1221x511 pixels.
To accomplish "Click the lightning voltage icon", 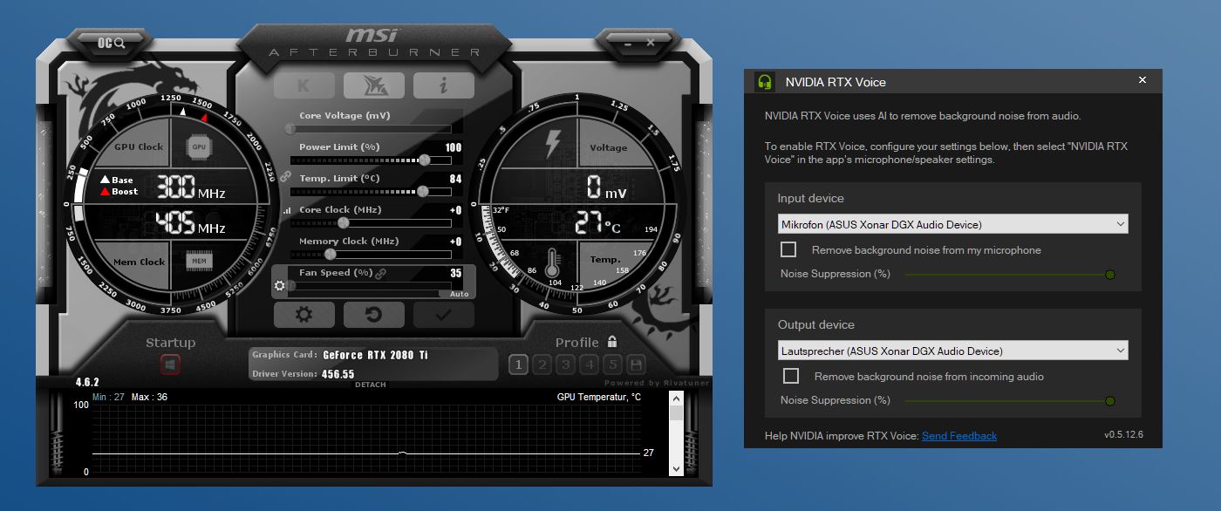I will (554, 143).
